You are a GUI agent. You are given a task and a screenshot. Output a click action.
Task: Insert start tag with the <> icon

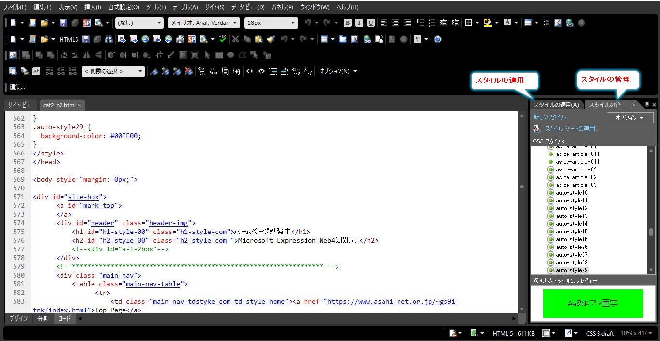[250, 71]
